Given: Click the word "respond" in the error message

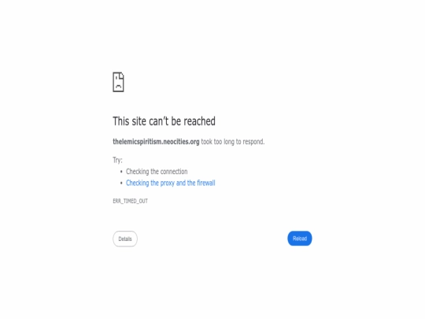Looking at the screenshot, I should tap(253, 142).
